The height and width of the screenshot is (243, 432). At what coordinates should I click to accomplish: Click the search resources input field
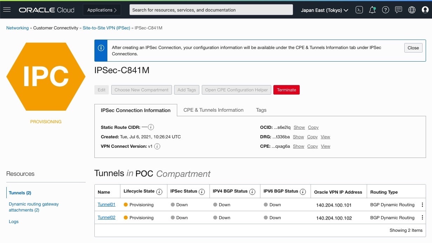click(211, 10)
